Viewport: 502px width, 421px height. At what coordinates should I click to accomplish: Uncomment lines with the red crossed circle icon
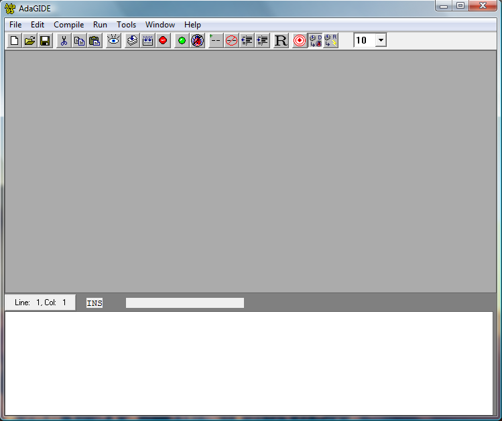231,41
